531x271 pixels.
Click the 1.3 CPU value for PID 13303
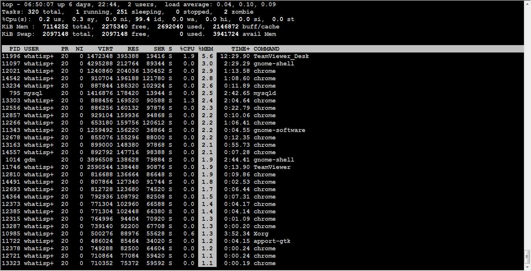(189, 101)
